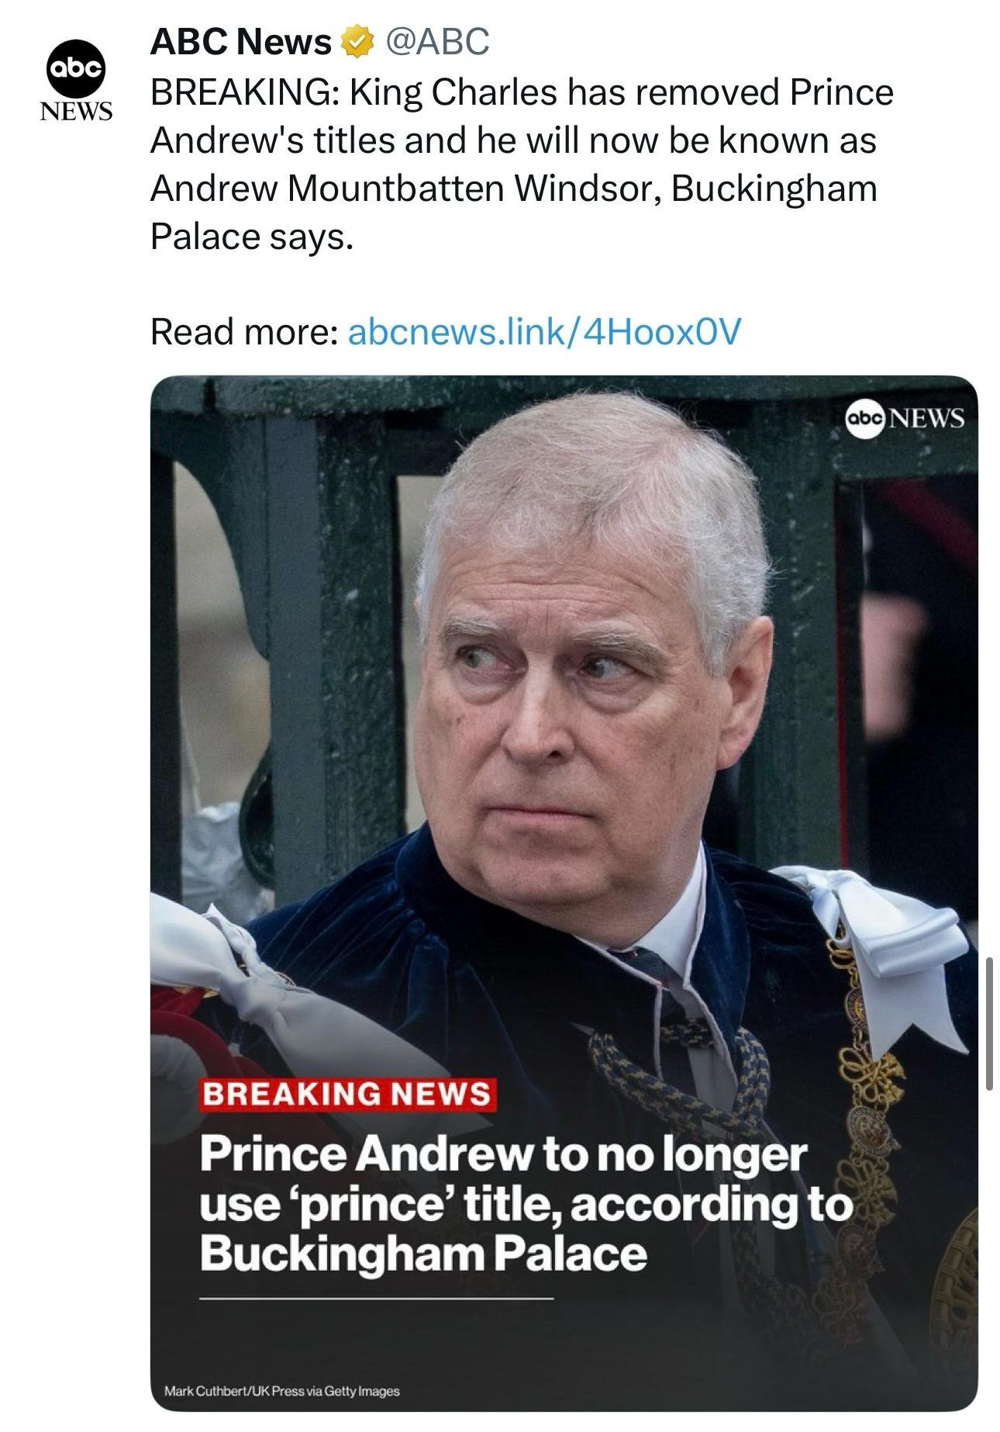Click the red BREAKING NEWS label
Image resolution: width=1000 pixels, height=1432 pixels.
[347, 1094]
